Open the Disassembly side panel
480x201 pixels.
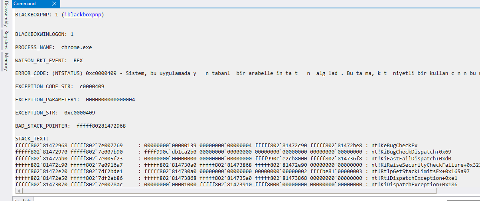[x=6, y=14]
